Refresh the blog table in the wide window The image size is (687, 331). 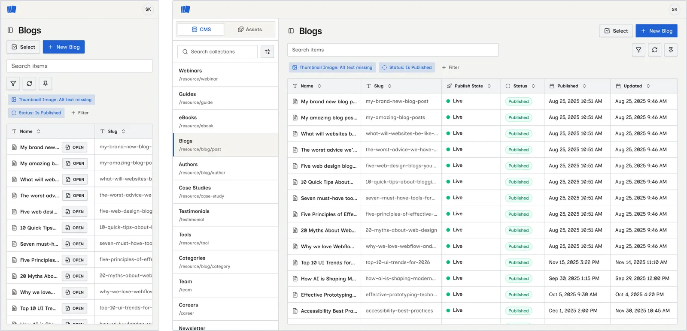654,50
